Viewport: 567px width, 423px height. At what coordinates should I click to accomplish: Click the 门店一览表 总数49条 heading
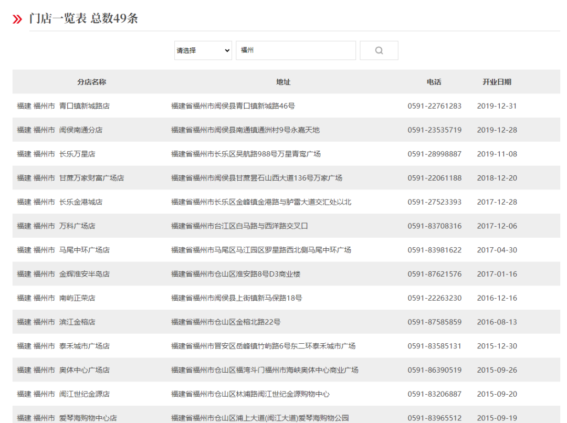coord(83,19)
